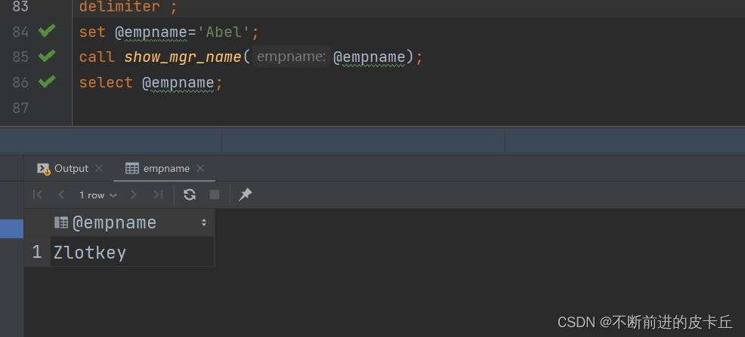Select row number 1 in results

point(36,253)
